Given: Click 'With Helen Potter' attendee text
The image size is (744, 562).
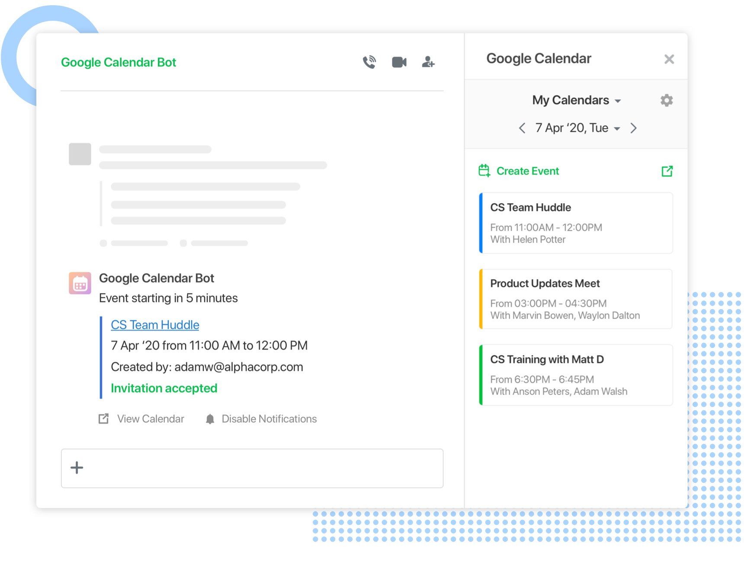Looking at the screenshot, I should click(x=528, y=239).
